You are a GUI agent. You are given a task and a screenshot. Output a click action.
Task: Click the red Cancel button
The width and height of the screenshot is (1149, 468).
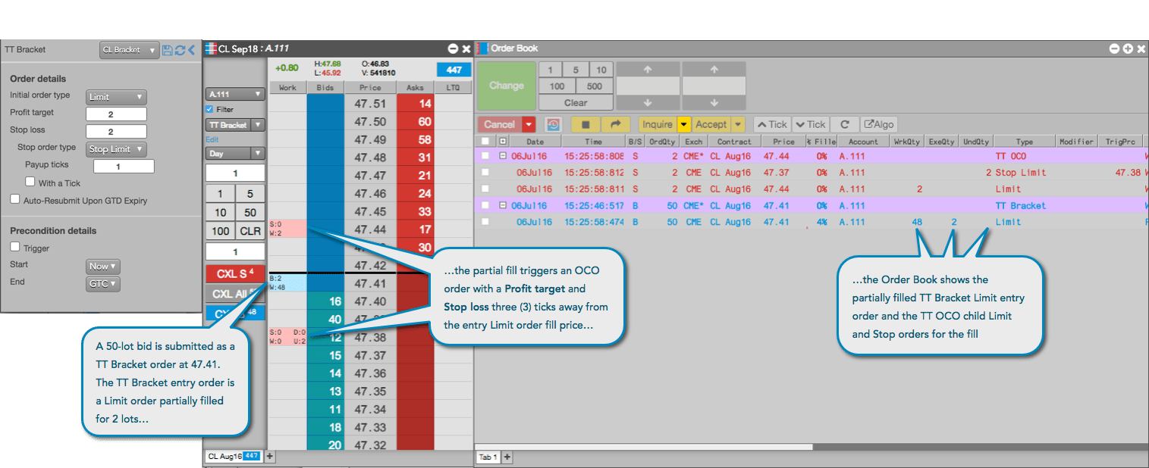tap(500, 124)
